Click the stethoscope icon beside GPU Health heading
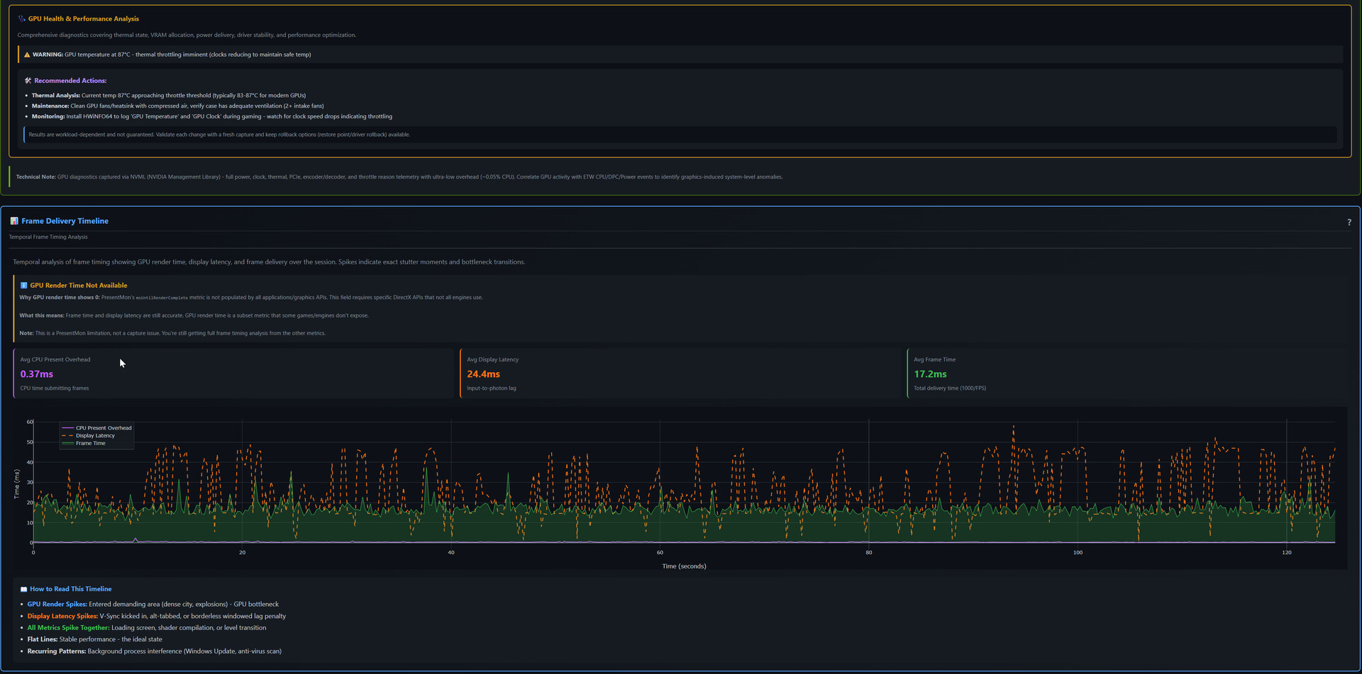Screen dimensions: 1362x674 point(22,19)
